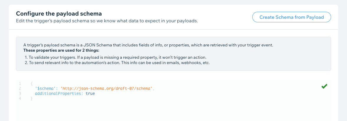The height and width of the screenshot is (121, 347).
Task: Click line number 4 in the gutter
Action: tap(20, 98)
